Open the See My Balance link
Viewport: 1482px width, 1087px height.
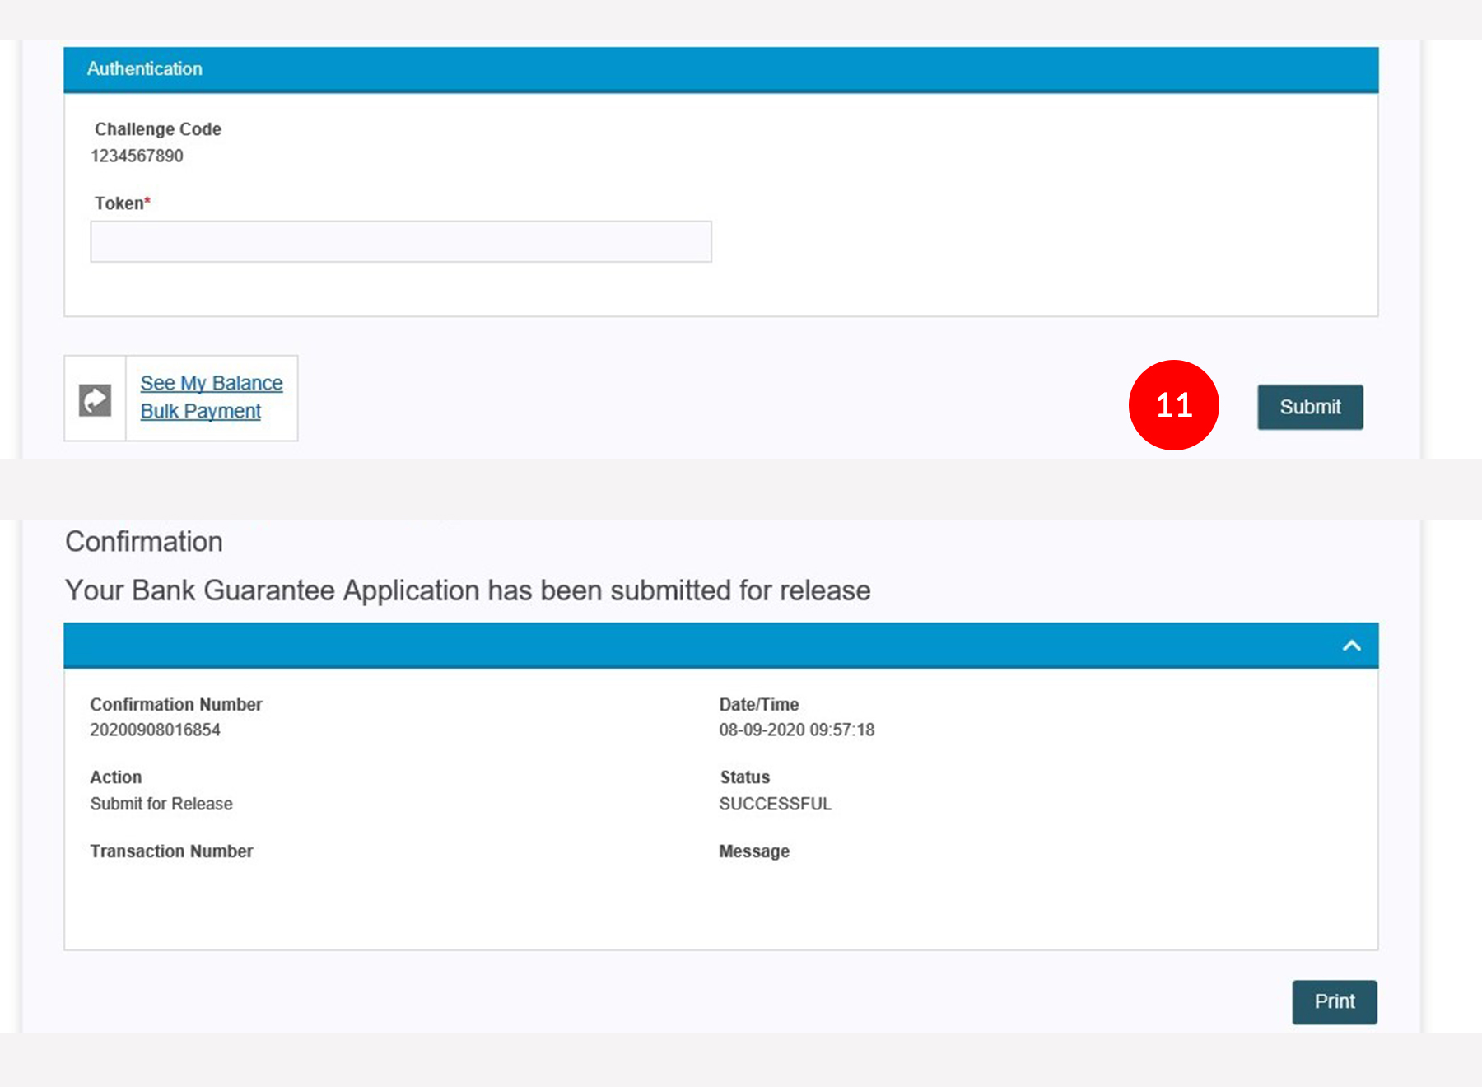(211, 383)
